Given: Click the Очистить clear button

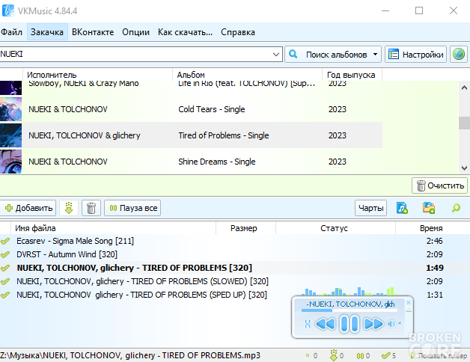Looking at the screenshot, I should (440, 185).
